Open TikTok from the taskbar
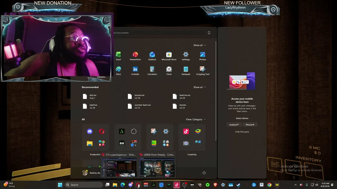Viewport: 337px width, 189px height. coord(177,185)
